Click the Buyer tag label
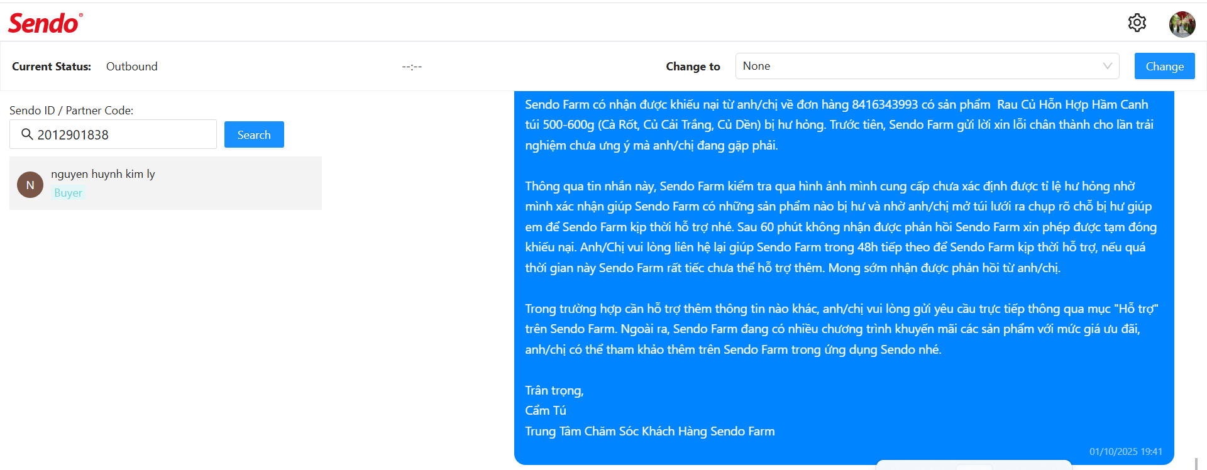 pos(68,193)
